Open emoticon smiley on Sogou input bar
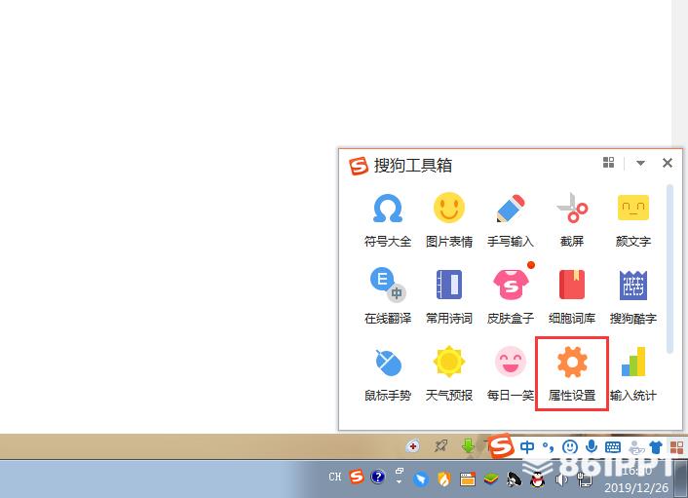 [570, 447]
